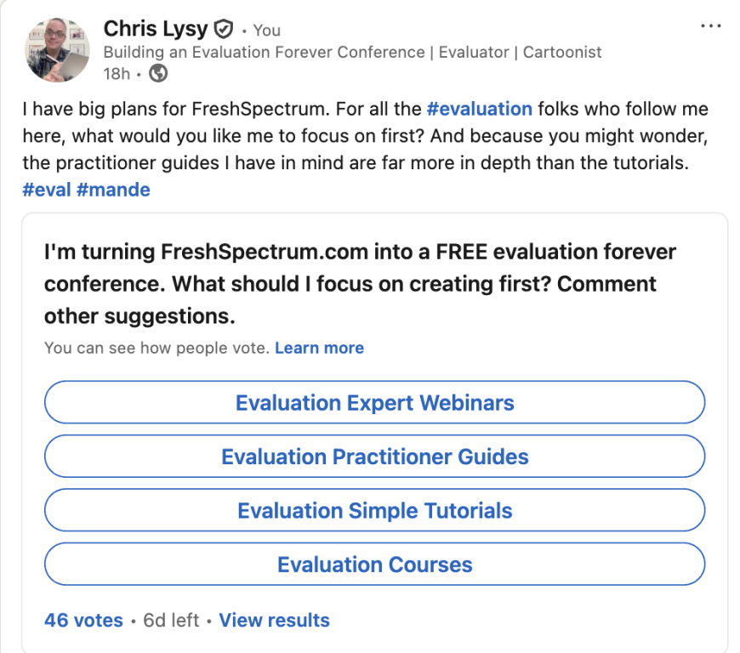Click View results for the poll
This screenshot has height=653, width=740.
point(274,620)
